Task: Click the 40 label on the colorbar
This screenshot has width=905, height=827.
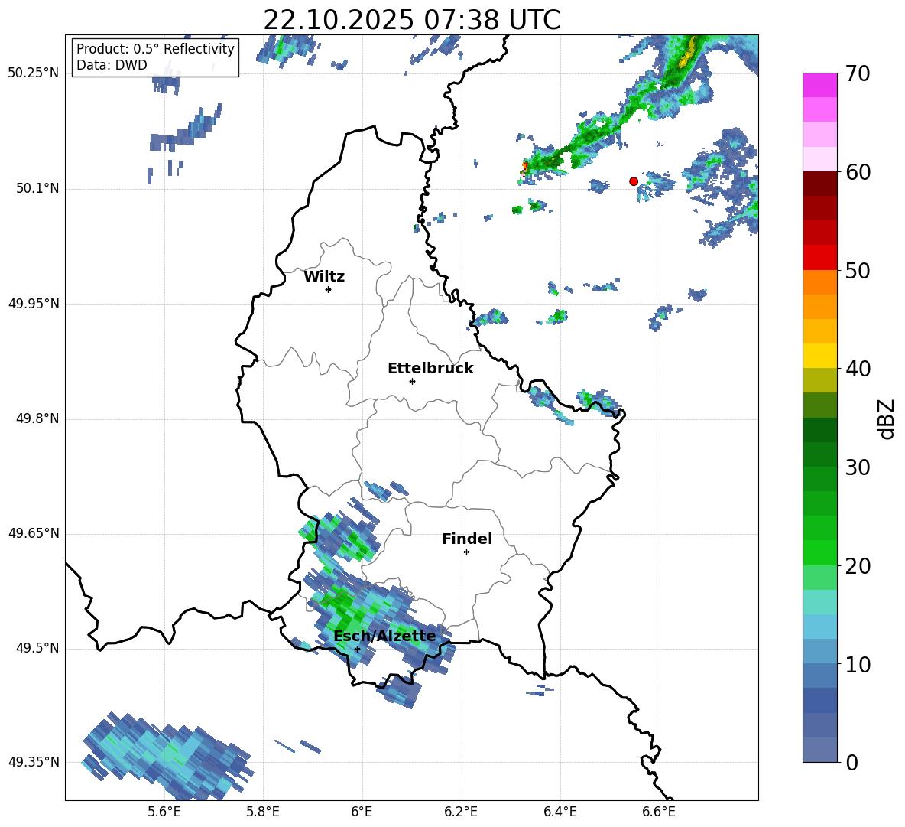Action: pos(858,369)
